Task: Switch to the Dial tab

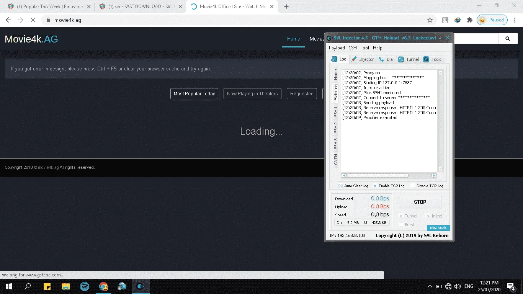Action: 386,59
